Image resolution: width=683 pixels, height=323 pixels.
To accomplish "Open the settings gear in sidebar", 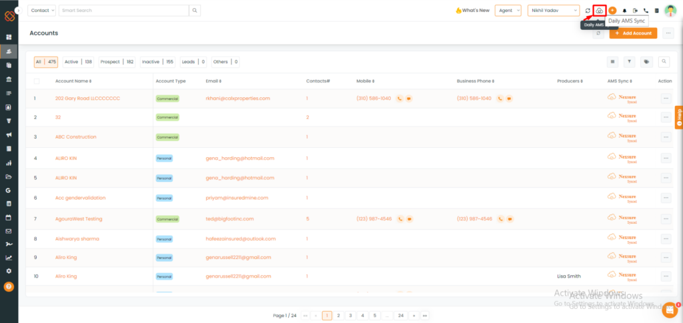I will point(9,271).
